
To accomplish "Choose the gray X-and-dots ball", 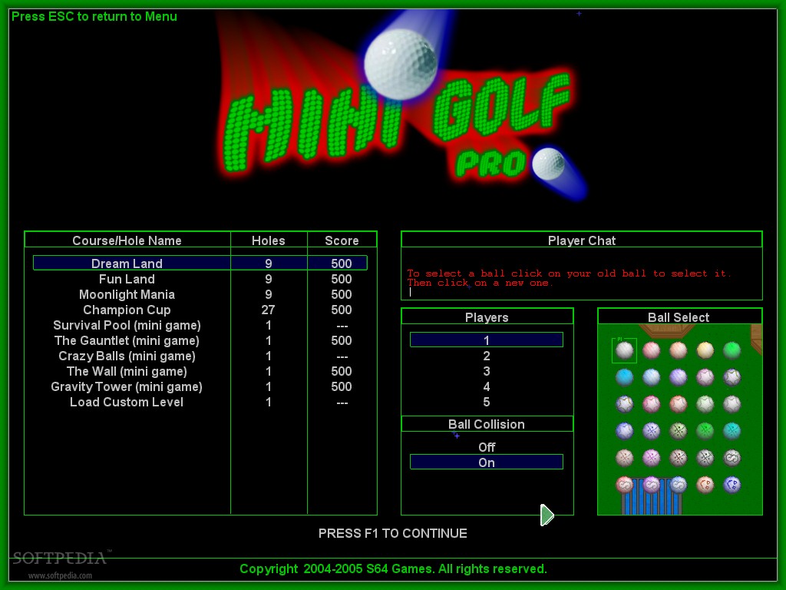I will click(x=705, y=458).
